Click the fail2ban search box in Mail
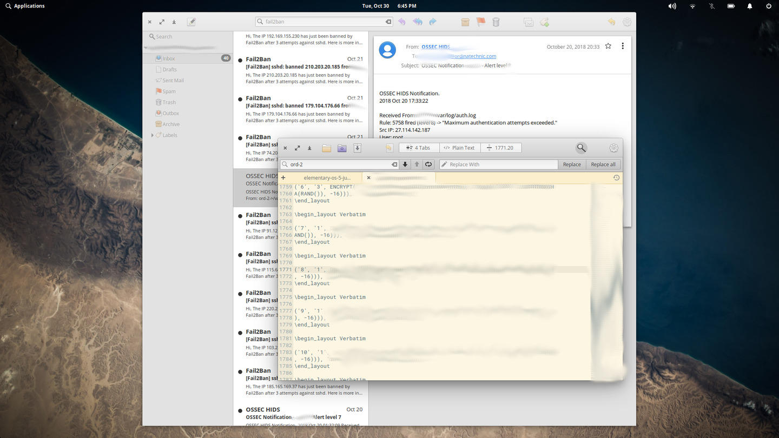This screenshot has height=438, width=779. [x=324, y=22]
